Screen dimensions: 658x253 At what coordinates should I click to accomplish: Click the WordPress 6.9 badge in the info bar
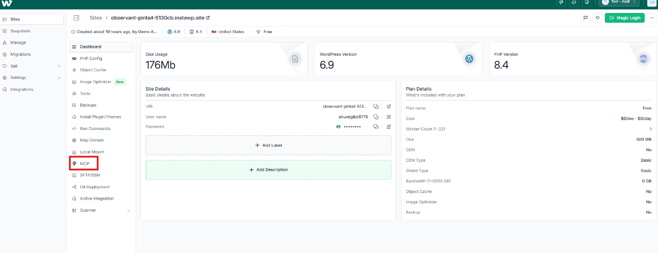(173, 31)
